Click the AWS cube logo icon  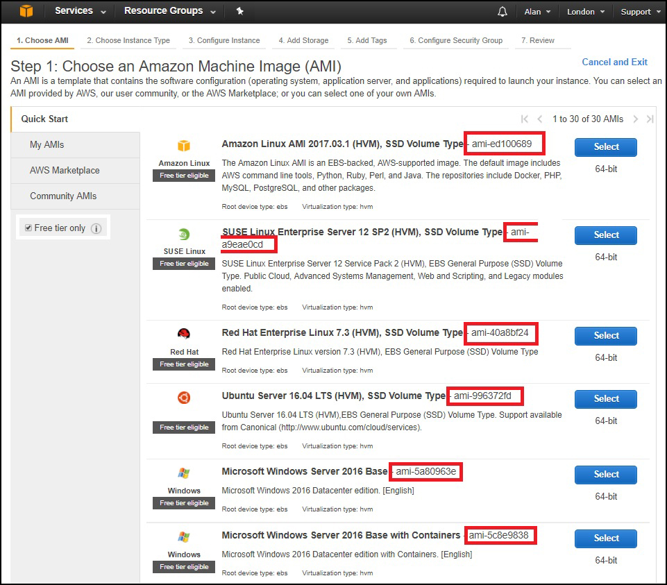26,10
